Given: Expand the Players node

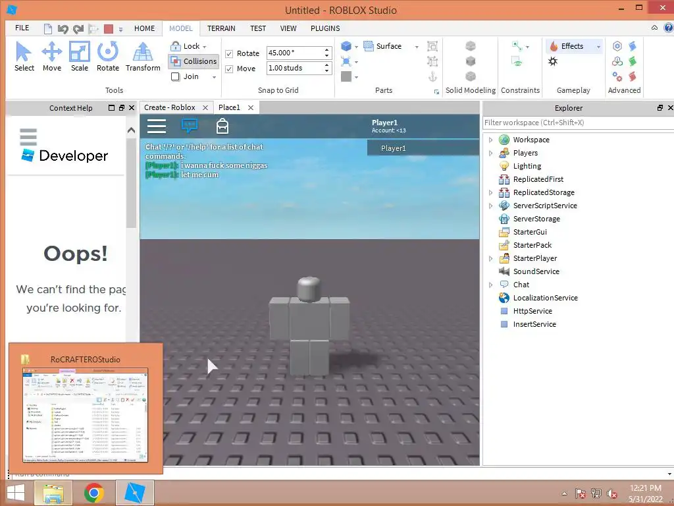Looking at the screenshot, I should click(x=490, y=153).
